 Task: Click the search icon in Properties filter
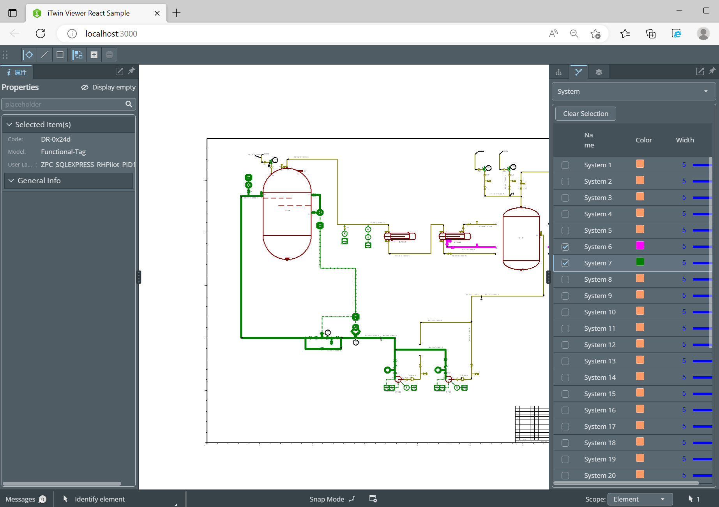point(129,104)
